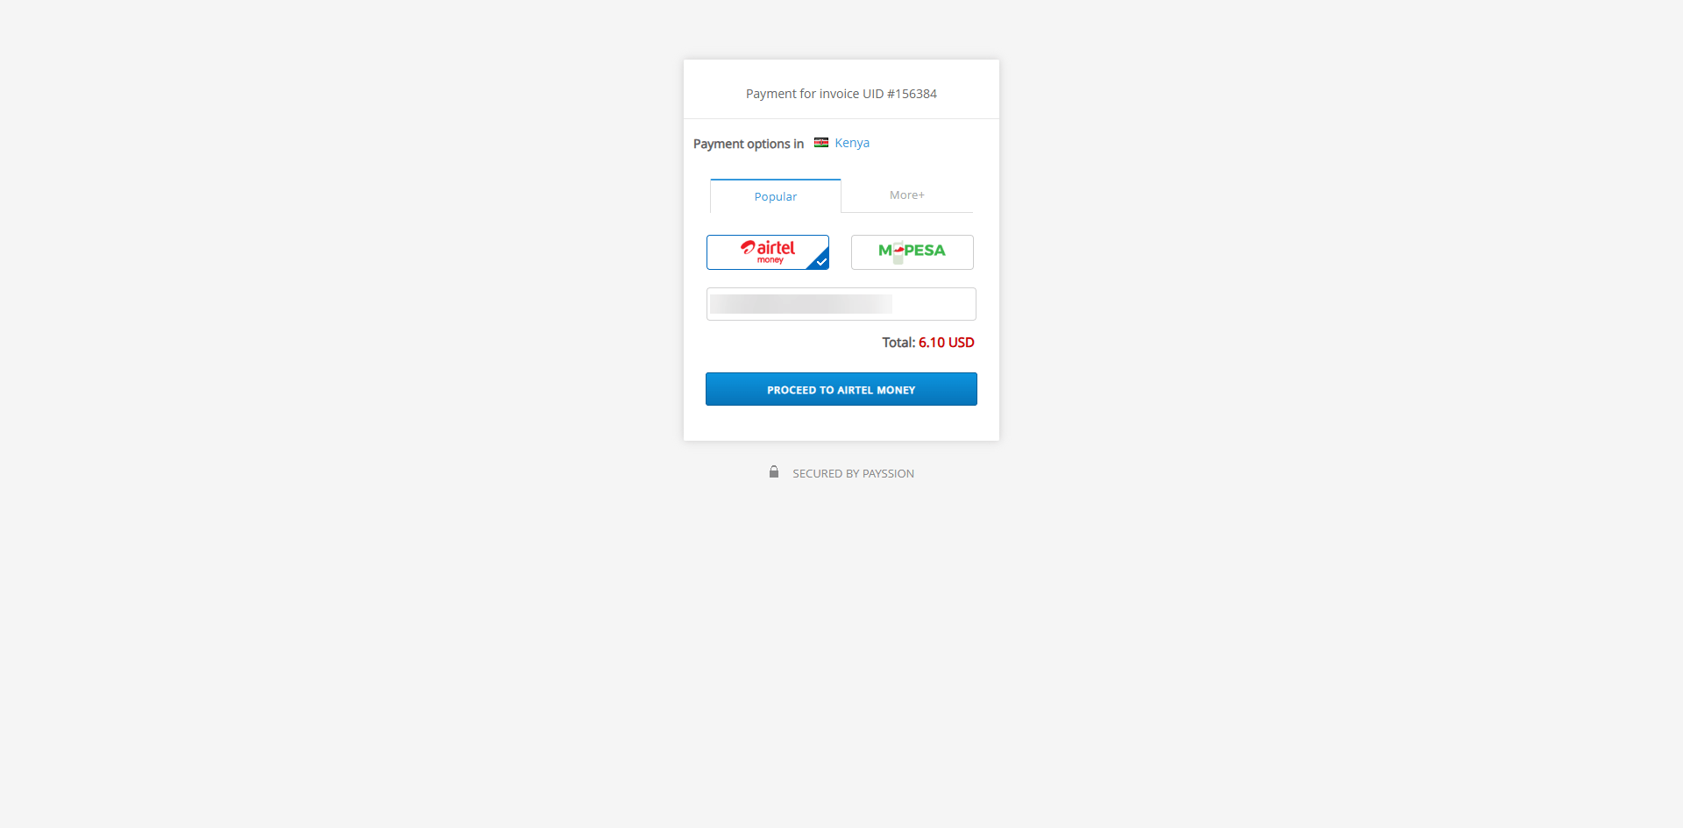Viewport: 1683px width, 828px height.
Task: Click the phone graphic in M-PESA logo
Action: pos(898,252)
